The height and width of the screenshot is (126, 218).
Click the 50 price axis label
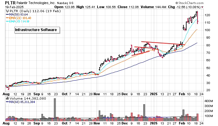[x=208, y=68]
